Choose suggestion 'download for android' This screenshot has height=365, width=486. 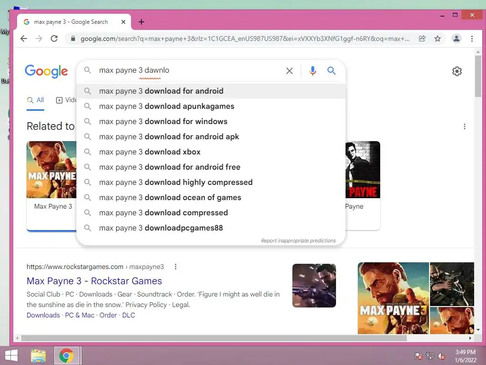coord(211,91)
